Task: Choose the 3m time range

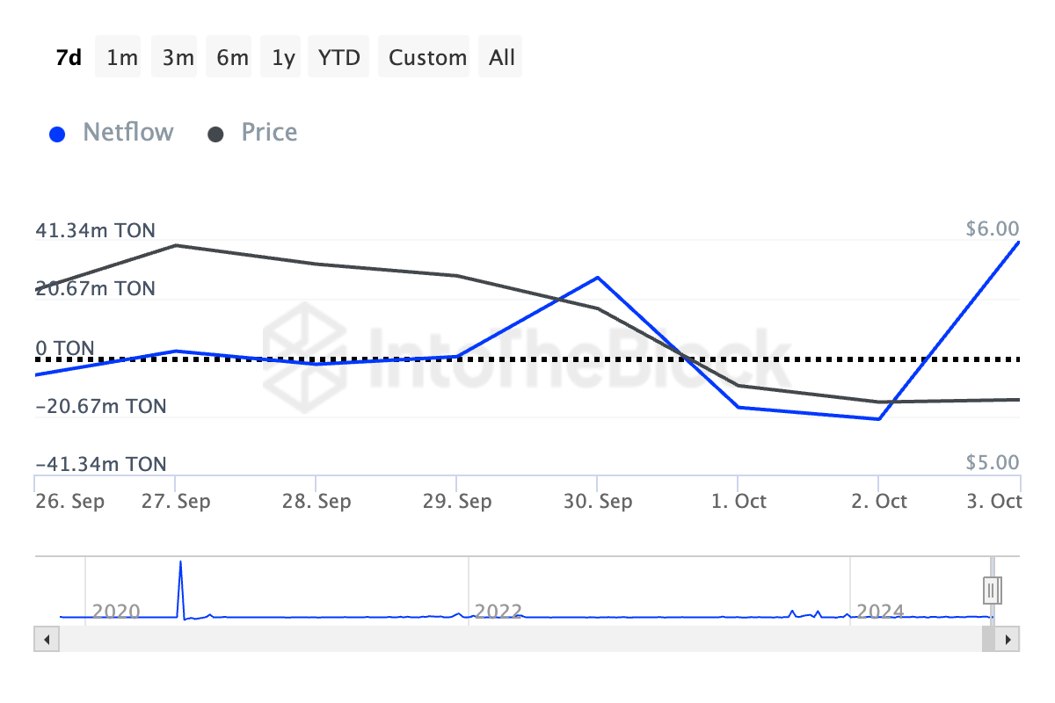Action: (x=178, y=57)
